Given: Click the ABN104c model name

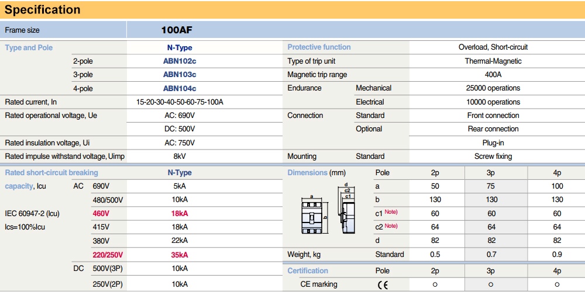Looking at the screenshot, I should tap(180, 88).
